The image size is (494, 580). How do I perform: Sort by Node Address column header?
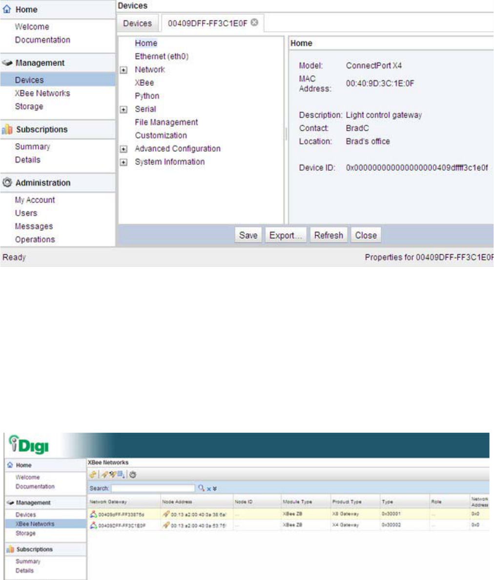(x=177, y=501)
